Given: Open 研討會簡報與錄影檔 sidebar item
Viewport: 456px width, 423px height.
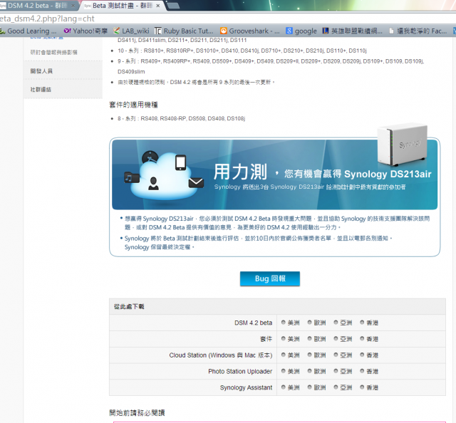Looking at the screenshot, I should pyautogui.click(x=54, y=52).
